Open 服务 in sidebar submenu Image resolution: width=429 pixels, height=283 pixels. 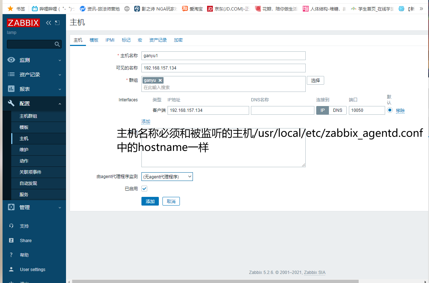[x=38, y=194]
